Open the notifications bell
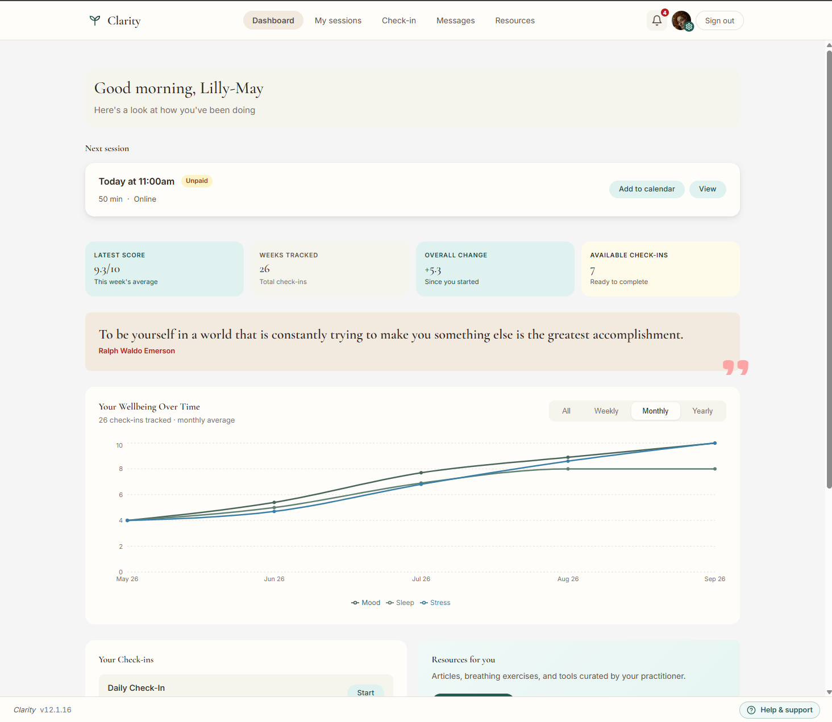 tap(657, 20)
